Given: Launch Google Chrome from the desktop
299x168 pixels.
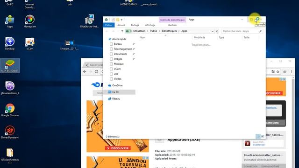Looking at the screenshot, I should pyautogui.click(x=10, y=110).
